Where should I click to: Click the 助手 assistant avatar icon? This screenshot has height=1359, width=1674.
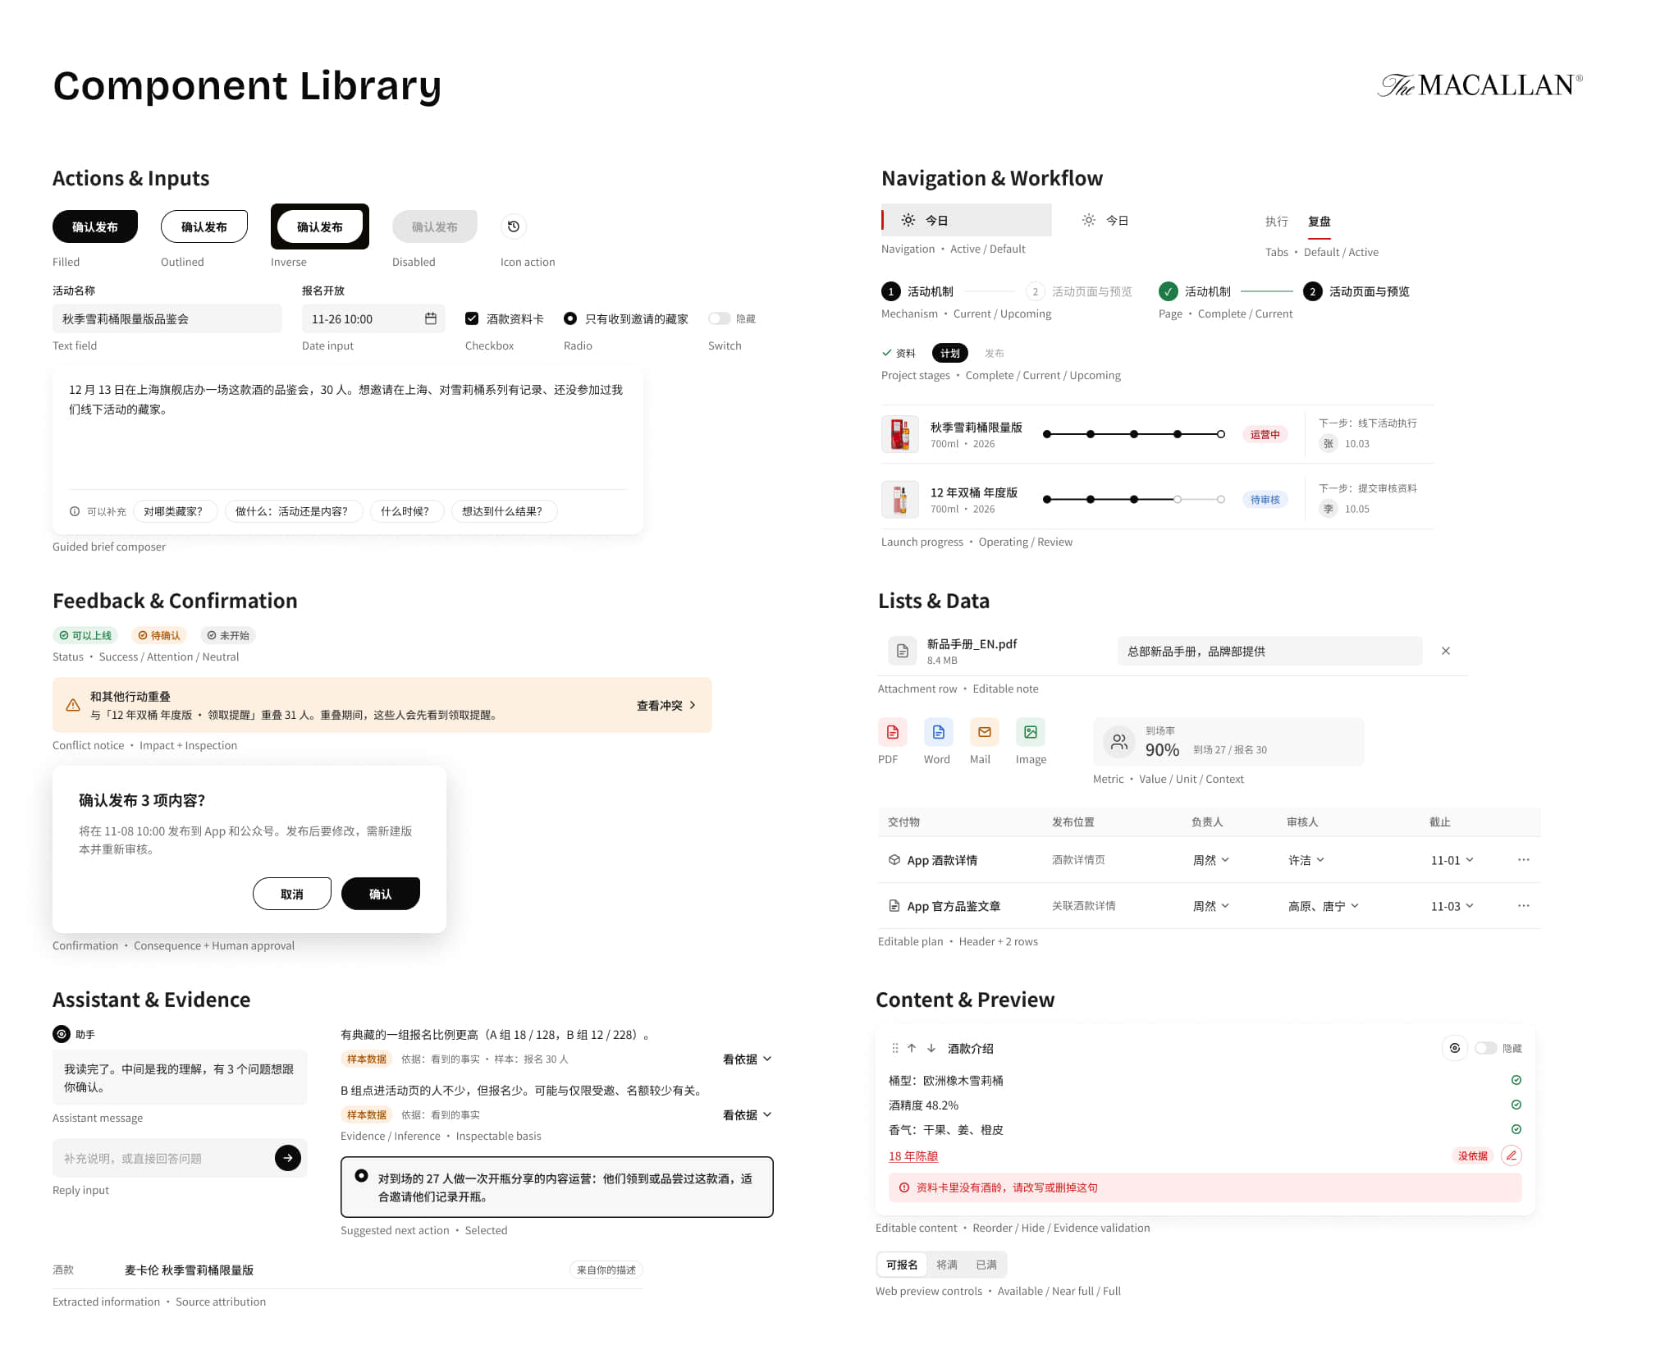[62, 1034]
